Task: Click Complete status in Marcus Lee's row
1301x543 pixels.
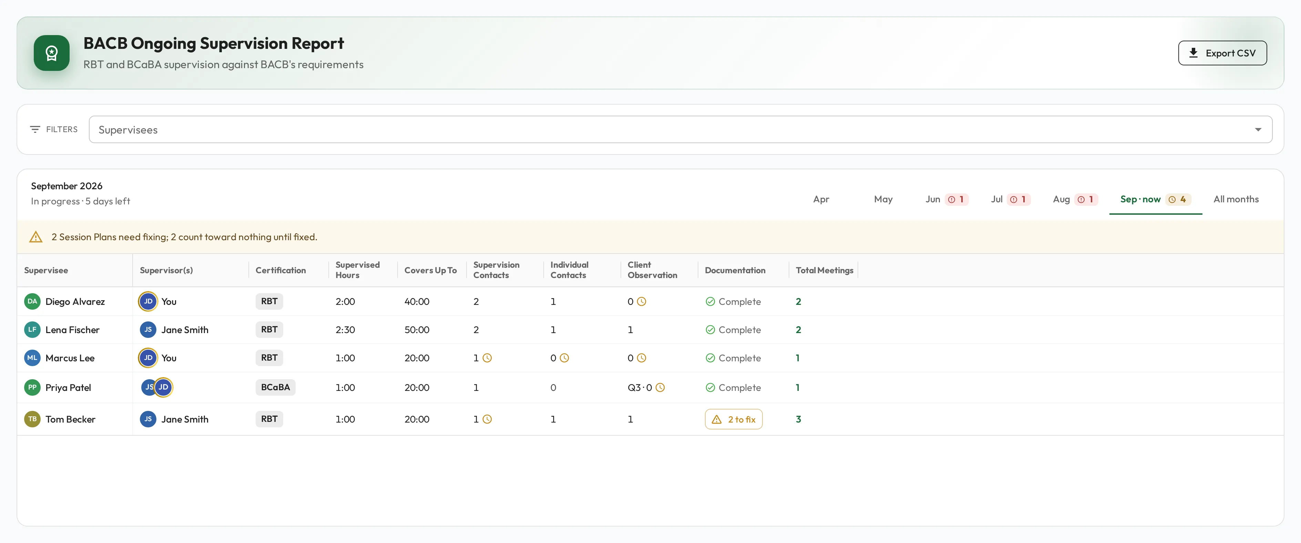Action: (733, 358)
